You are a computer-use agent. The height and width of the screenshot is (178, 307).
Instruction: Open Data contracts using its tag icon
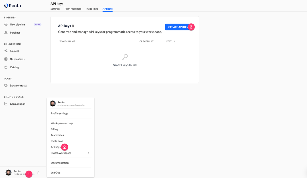[6, 85]
